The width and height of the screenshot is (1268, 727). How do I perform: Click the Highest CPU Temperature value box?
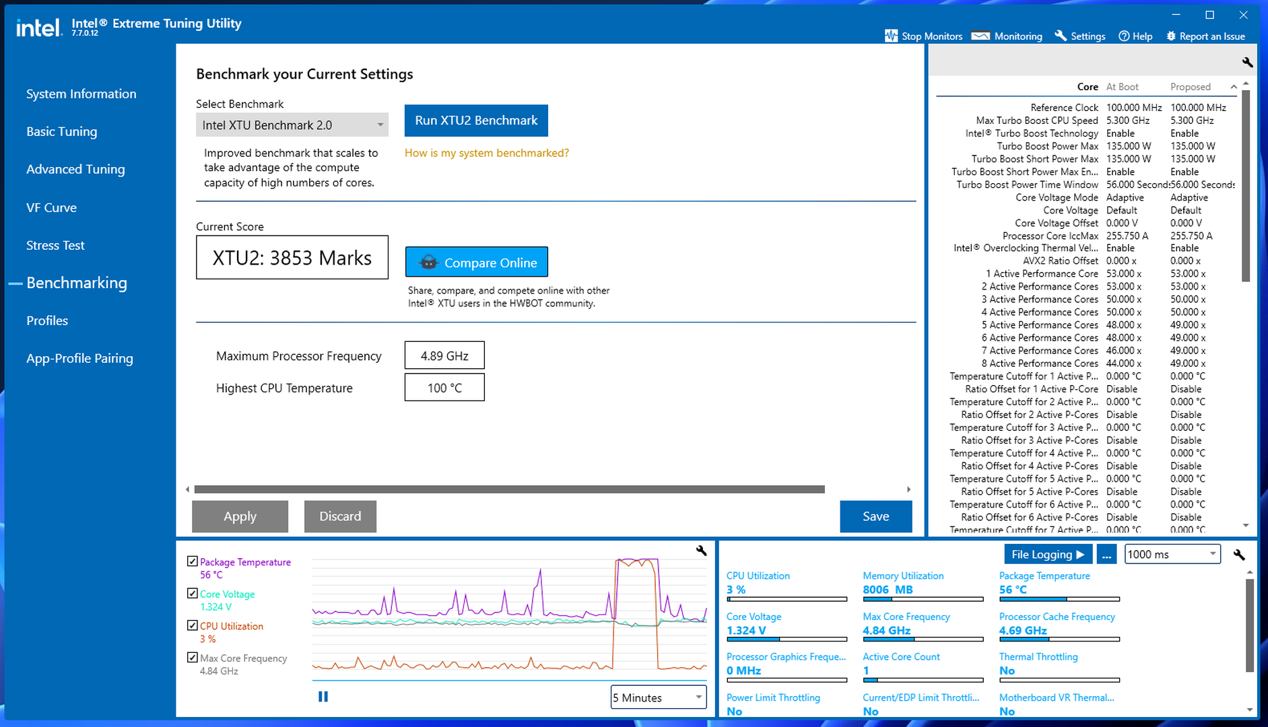coord(444,388)
